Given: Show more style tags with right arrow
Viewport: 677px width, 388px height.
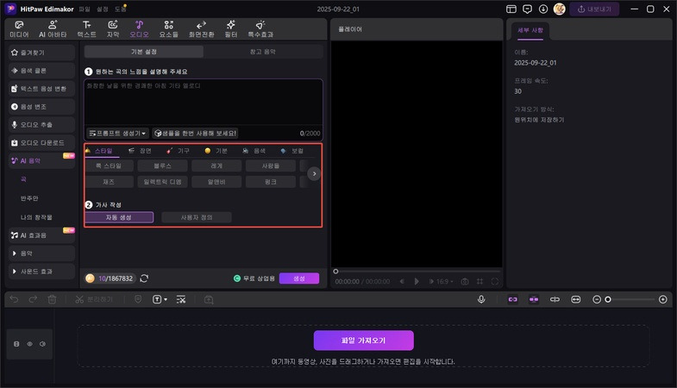Looking at the screenshot, I should 314,173.
